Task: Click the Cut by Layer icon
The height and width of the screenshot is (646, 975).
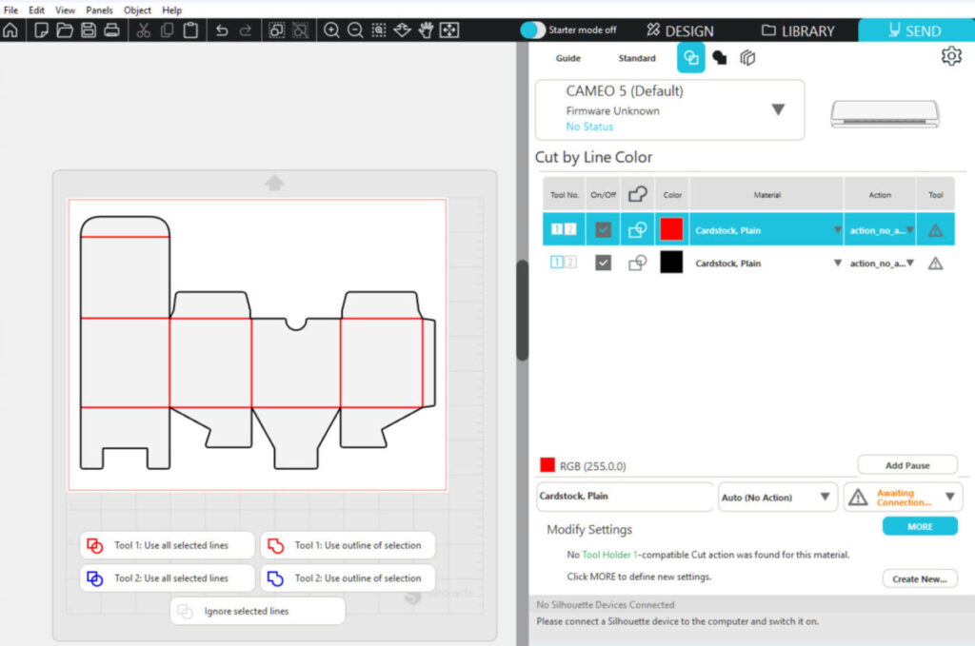Action: [748, 58]
